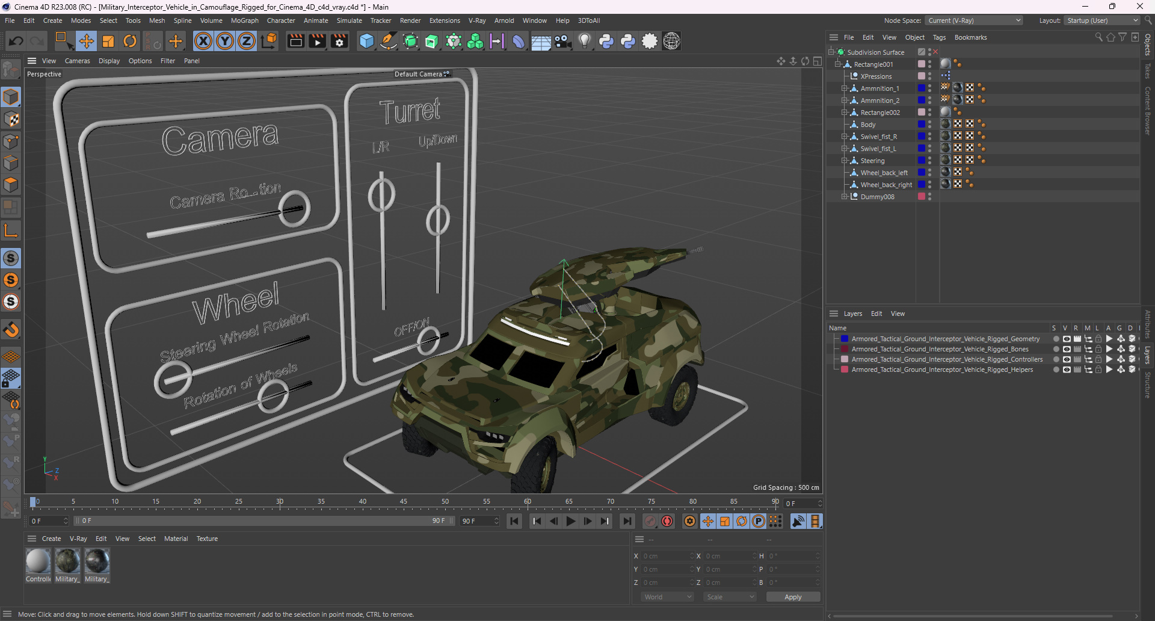The height and width of the screenshot is (621, 1155).
Task: Open Object Manager search magnifier icon
Action: pos(1098,37)
